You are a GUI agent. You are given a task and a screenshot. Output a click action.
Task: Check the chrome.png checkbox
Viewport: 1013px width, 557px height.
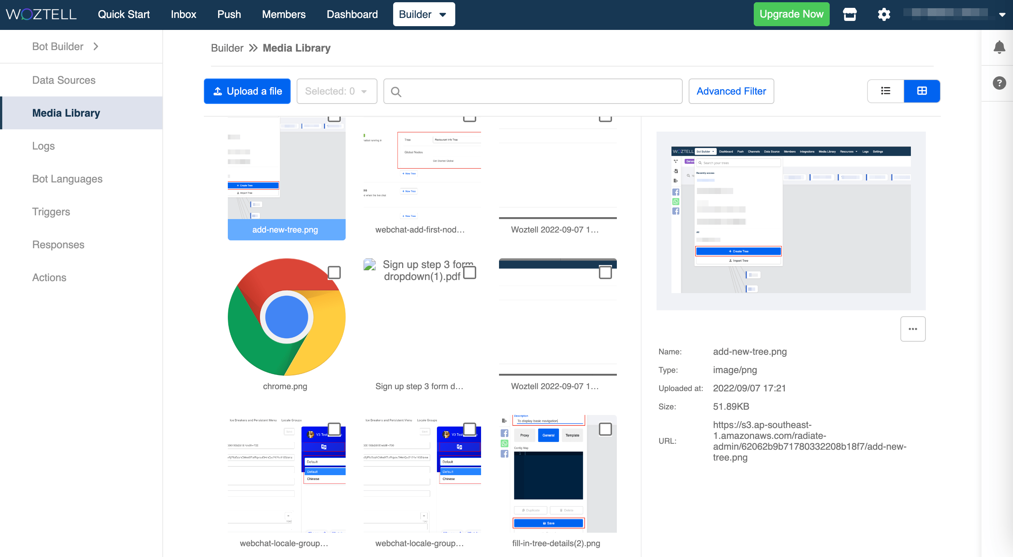(334, 273)
